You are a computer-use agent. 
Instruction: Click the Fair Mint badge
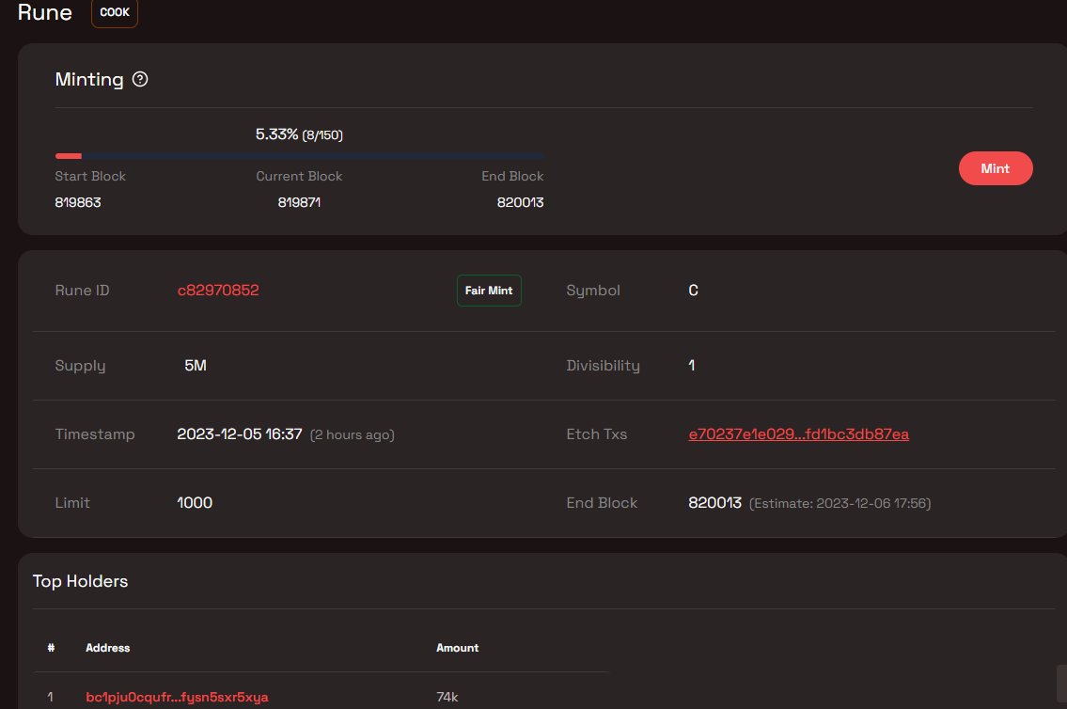(489, 290)
